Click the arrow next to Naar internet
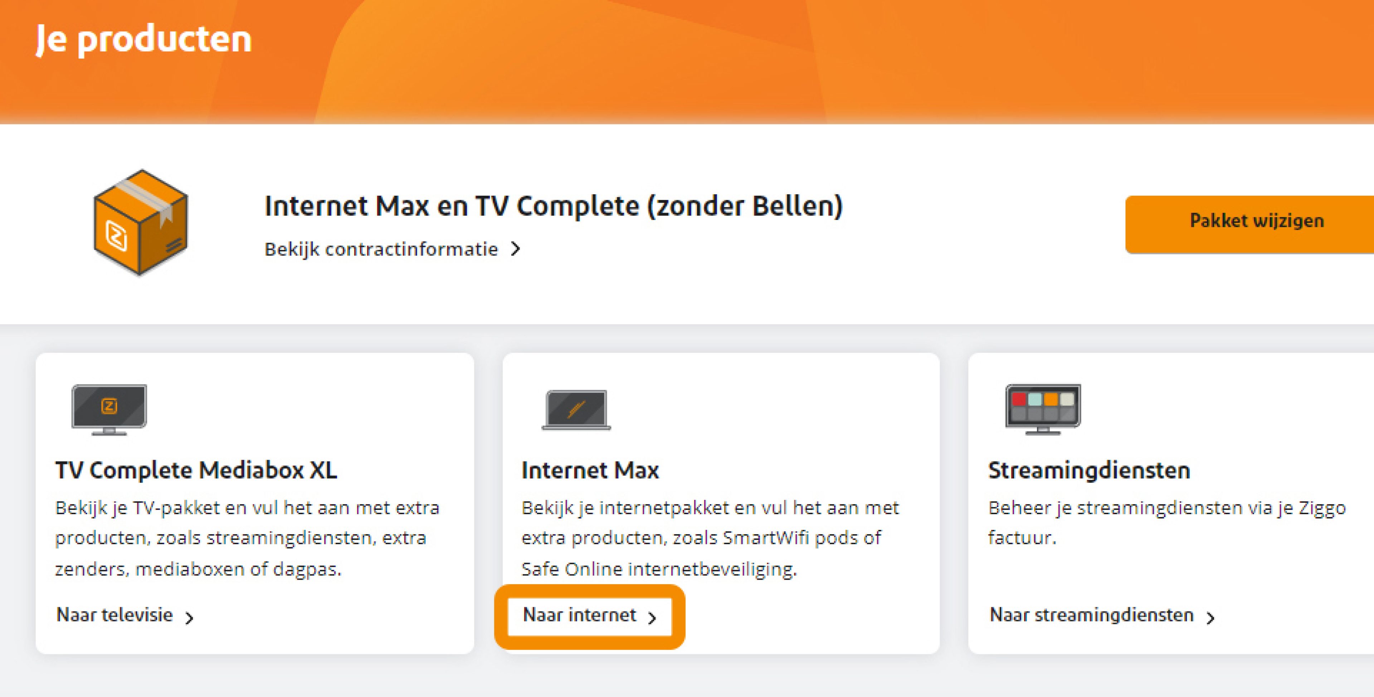1374x697 pixels. (652, 618)
